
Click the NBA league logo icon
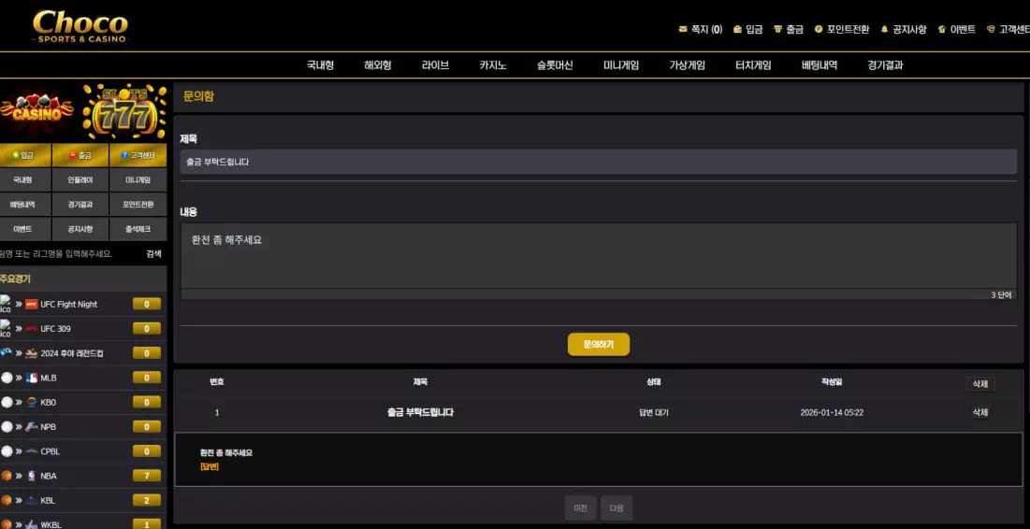(x=32, y=476)
